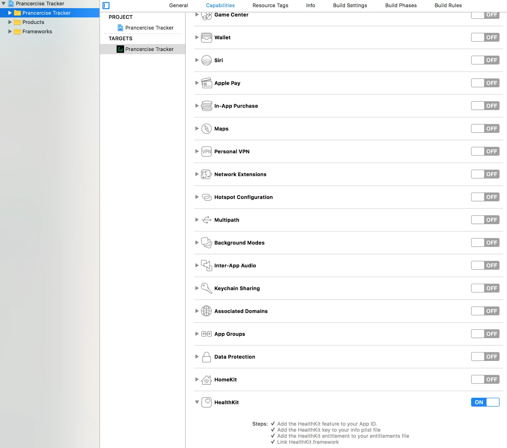Expand the Maps section triangle
Viewport: 507px width, 448px height.
tap(197, 129)
